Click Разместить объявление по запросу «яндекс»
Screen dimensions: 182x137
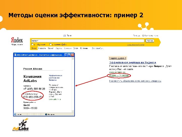point(135,81)
